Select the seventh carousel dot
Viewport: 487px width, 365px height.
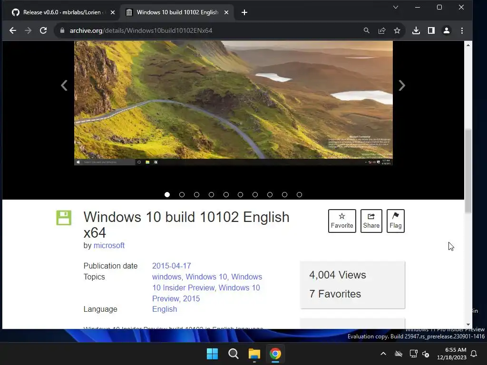pos(255,194)
